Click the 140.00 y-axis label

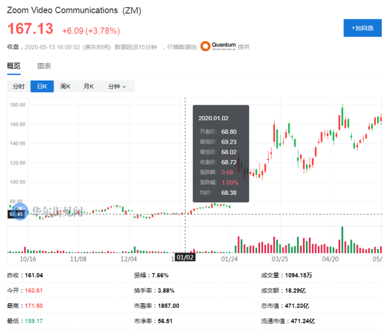pos(17,143)
